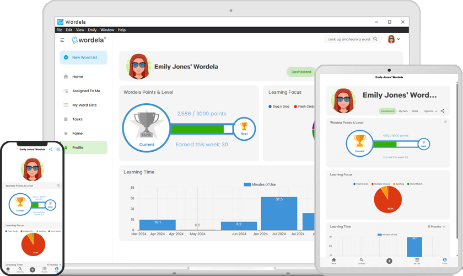This screenshot has height=276, width=463.
Task: Open the View menu
Action: [80, 30]
